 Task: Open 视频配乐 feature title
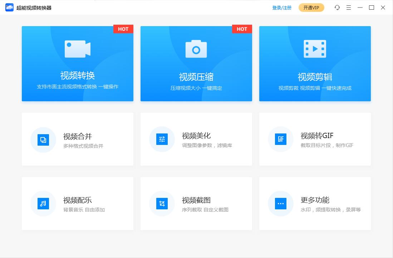point(78,200)
